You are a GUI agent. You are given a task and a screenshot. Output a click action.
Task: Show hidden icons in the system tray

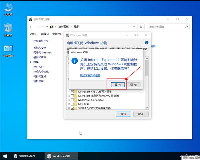tap(181, 156)
